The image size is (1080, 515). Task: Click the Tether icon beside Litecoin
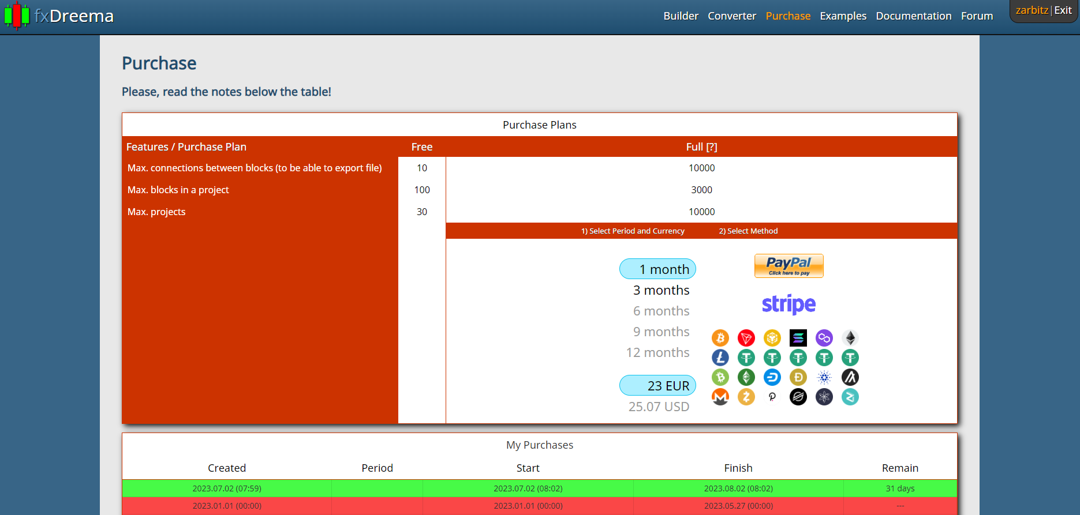pyautogui.click(x=746, y=358)
